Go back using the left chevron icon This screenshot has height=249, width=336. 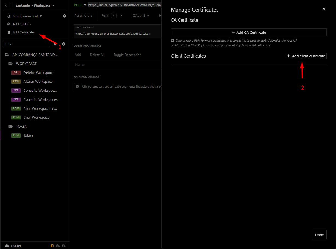(6, 5)
